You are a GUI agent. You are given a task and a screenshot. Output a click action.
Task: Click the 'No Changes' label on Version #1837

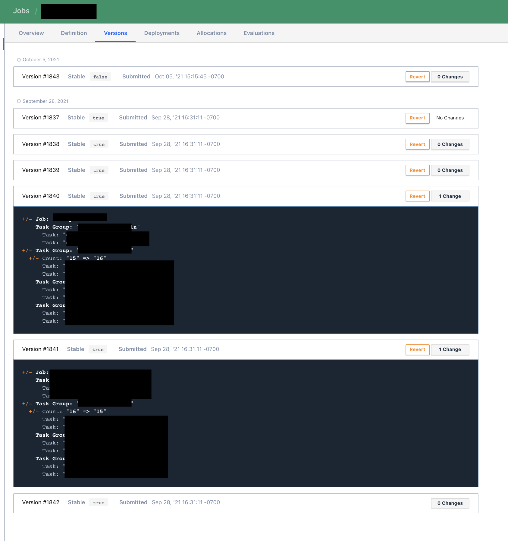450,118
